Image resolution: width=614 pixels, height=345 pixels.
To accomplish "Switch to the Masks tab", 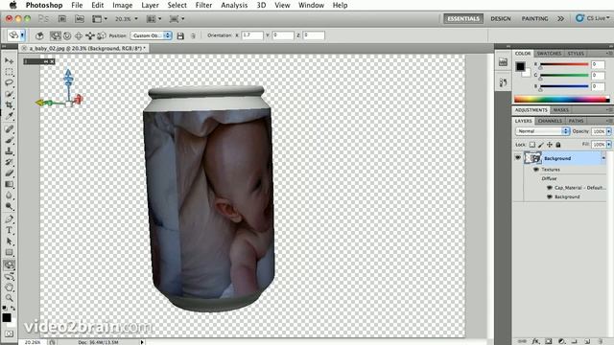I will (560, 110).
